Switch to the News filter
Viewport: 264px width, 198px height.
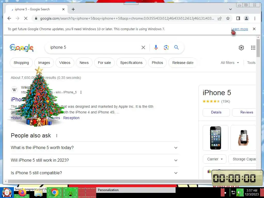pyautogui.click(x=84, y=63)
